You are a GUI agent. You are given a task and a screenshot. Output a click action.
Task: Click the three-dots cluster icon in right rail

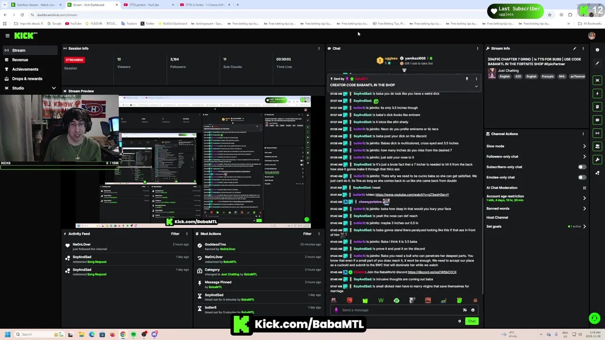(597, 173)
